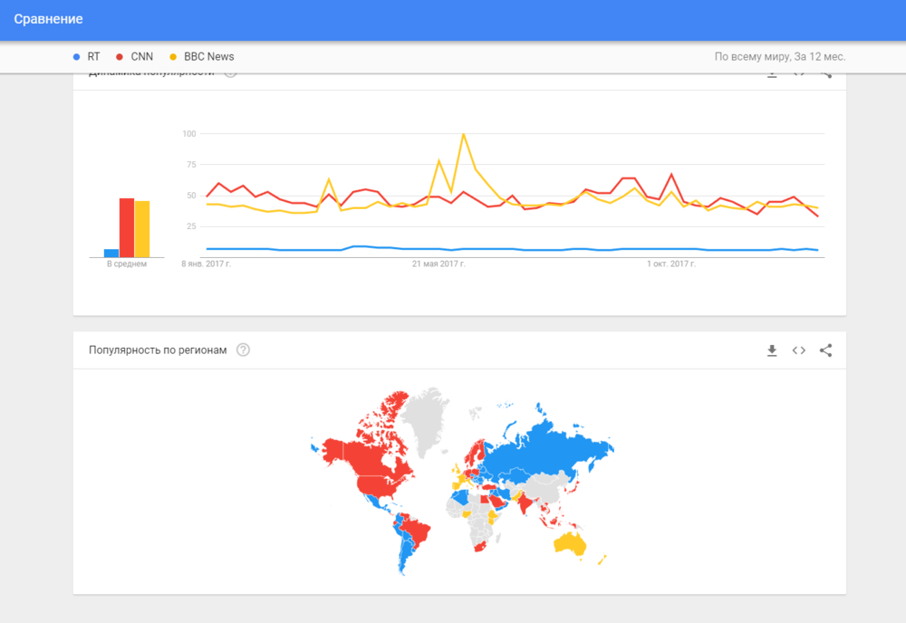Share the regional popularity map
Image resolution: width=906 pixels, height=623 pixels.
click(x=825, y=350)
